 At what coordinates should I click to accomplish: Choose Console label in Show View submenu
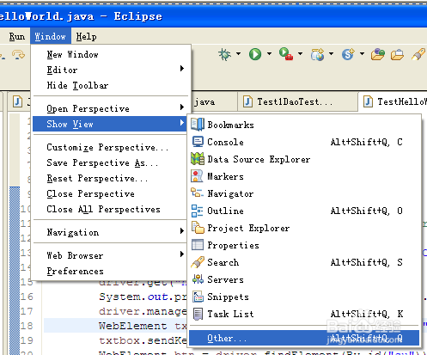pos(225,142)
